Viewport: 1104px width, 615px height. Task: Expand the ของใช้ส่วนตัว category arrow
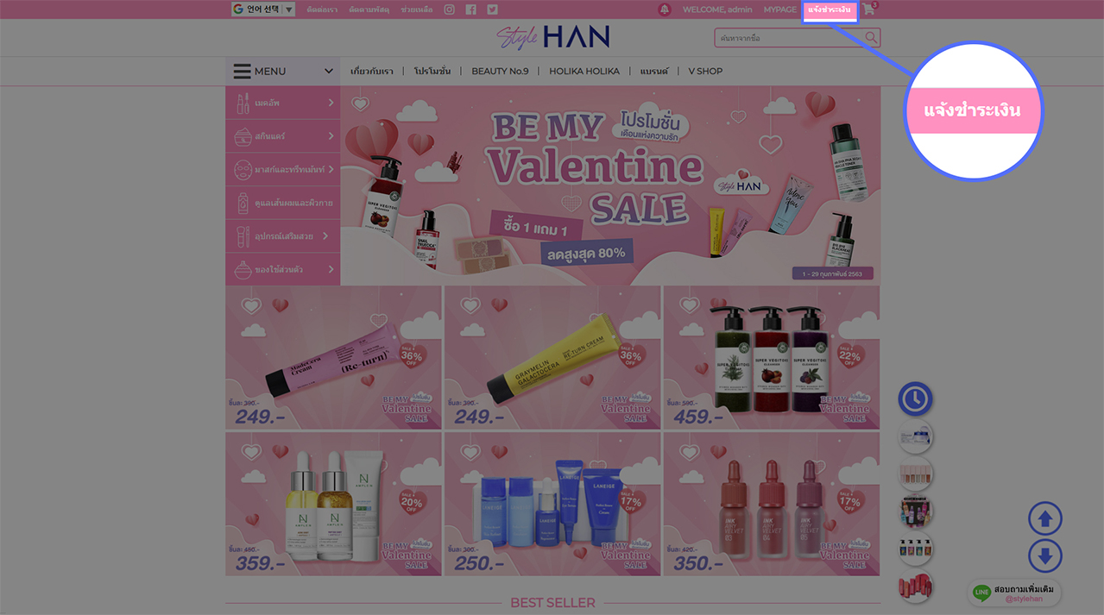[x=331, y=269]
